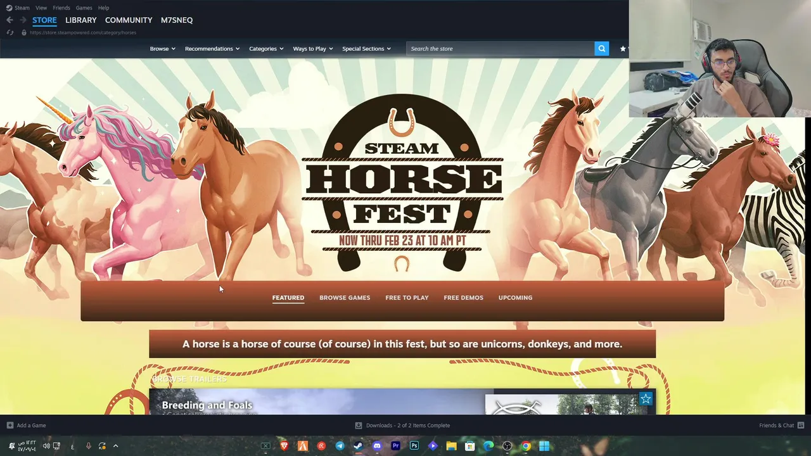Go back with the left arrow
Screen dimensions: 811x456
[10, 20]
